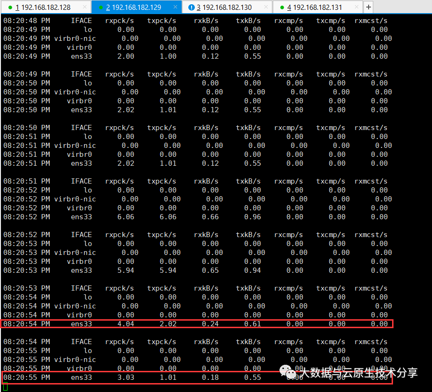432x392 pixels.
Task: Click ens33 in the 08:20:50 row
Action: [81, 110]
